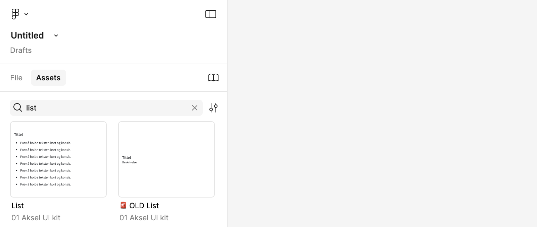The width and height of the screenshot is (537, 227).
Task: Expand the chevron beside the Figma logo
Action: (x=26, y=14)
